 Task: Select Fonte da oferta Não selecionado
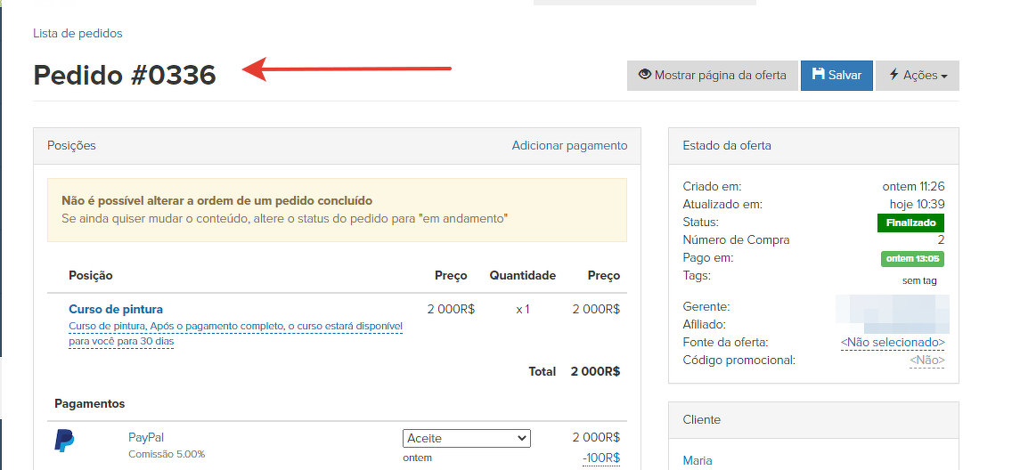pos(893,343)
